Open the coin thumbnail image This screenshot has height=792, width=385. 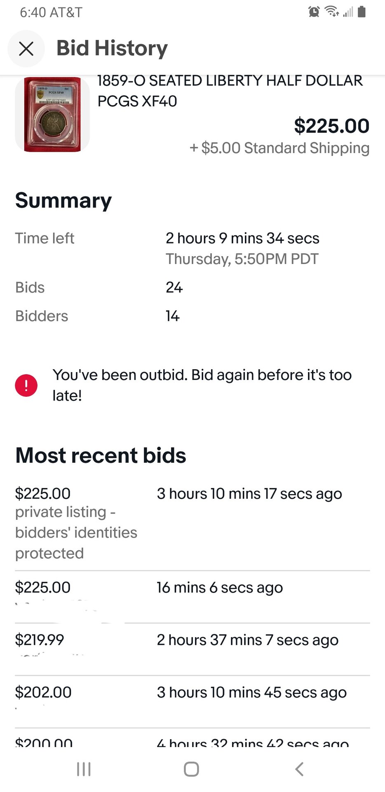point(52,115)
